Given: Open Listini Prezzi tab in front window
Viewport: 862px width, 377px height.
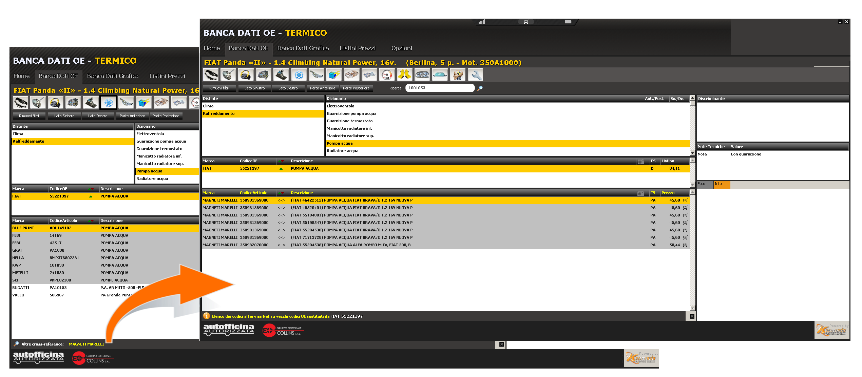Looking at the screenshot, I should pos(358,48).
